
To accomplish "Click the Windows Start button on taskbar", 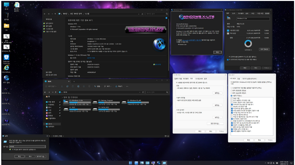I will click(130, 163).
